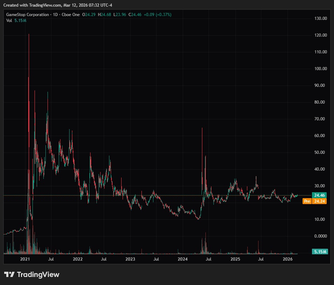
Task: Click the Vol indicator label in the legend
Action: pyautogui.click(x=9, y=21)
